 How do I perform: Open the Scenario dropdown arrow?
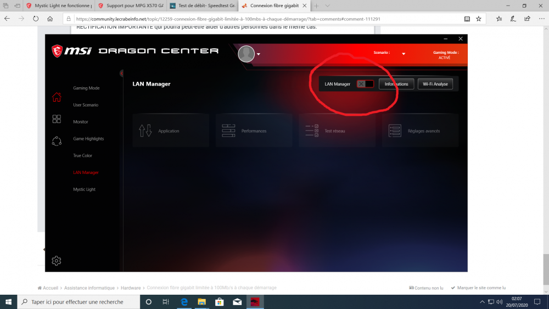click(404, 54)
